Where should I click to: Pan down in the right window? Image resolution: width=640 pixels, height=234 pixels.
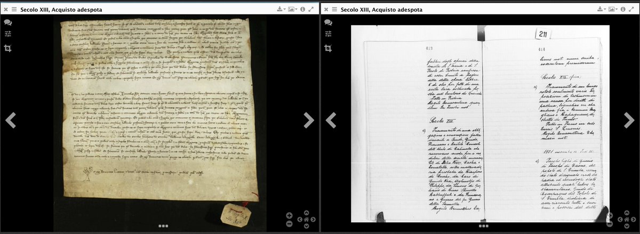coord(627,226)
